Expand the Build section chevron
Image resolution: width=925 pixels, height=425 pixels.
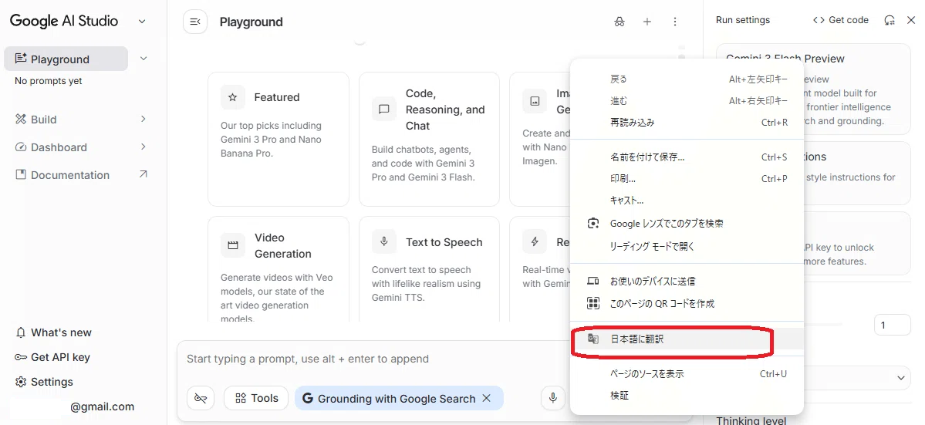point(143,119)
